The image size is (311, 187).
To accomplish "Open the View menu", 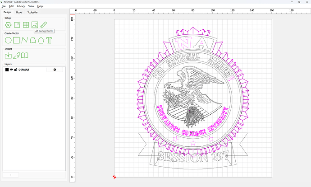I will point(31,6).
